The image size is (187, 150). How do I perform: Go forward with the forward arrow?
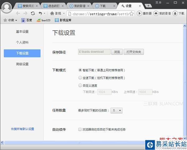point(25,13)
